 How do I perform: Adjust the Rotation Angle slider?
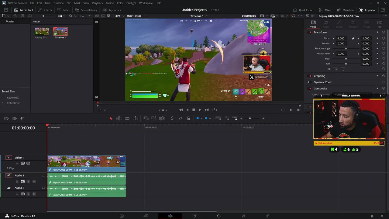[x=346, y=49]
